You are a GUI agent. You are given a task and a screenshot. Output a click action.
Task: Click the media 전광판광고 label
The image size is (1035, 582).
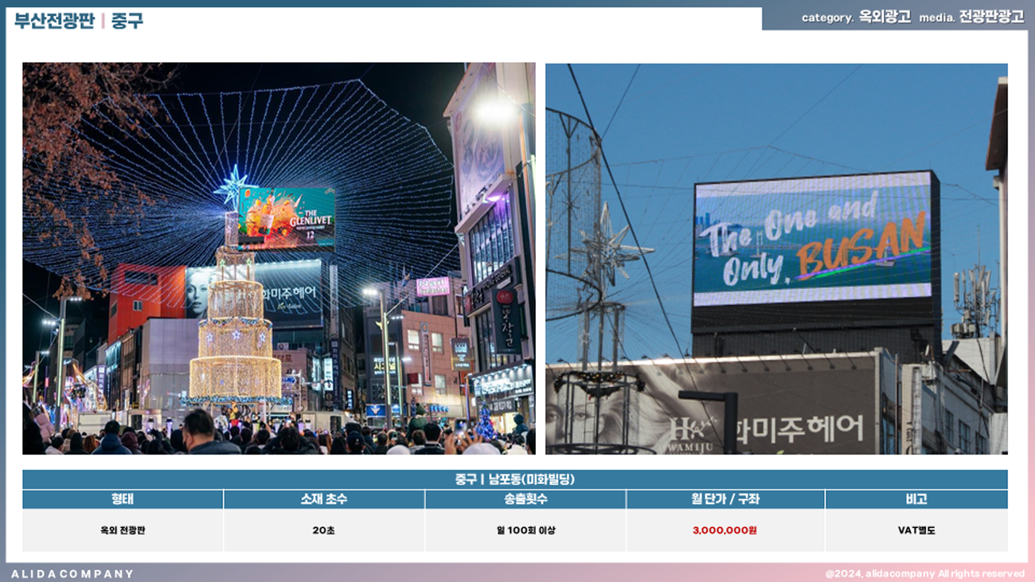click(971, 18)
